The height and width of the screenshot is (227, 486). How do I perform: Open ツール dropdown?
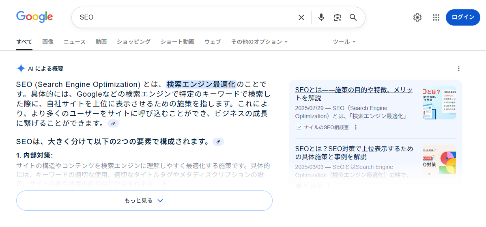pos(344,41)
